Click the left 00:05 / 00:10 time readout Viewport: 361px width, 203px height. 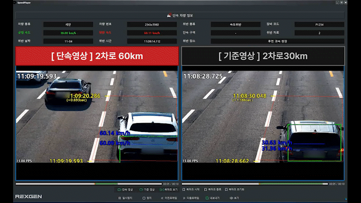tap(171, 184)
